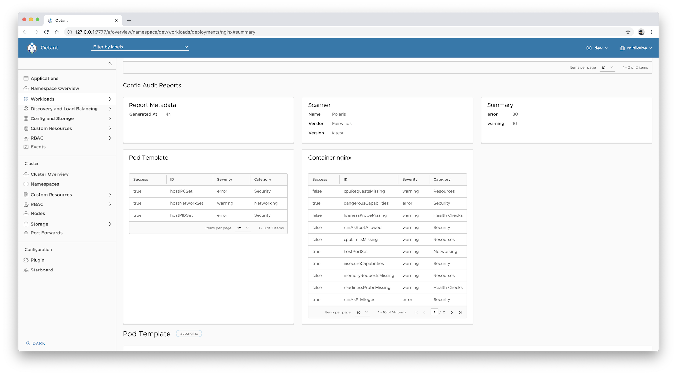Bookmark page with star icon
Image resolution: width=677 pixels, height=375 pixels.
(x=628, y=32)
